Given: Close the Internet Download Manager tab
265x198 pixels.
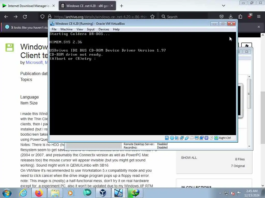Looking at the screenshot, I should (x=54, y=6).
